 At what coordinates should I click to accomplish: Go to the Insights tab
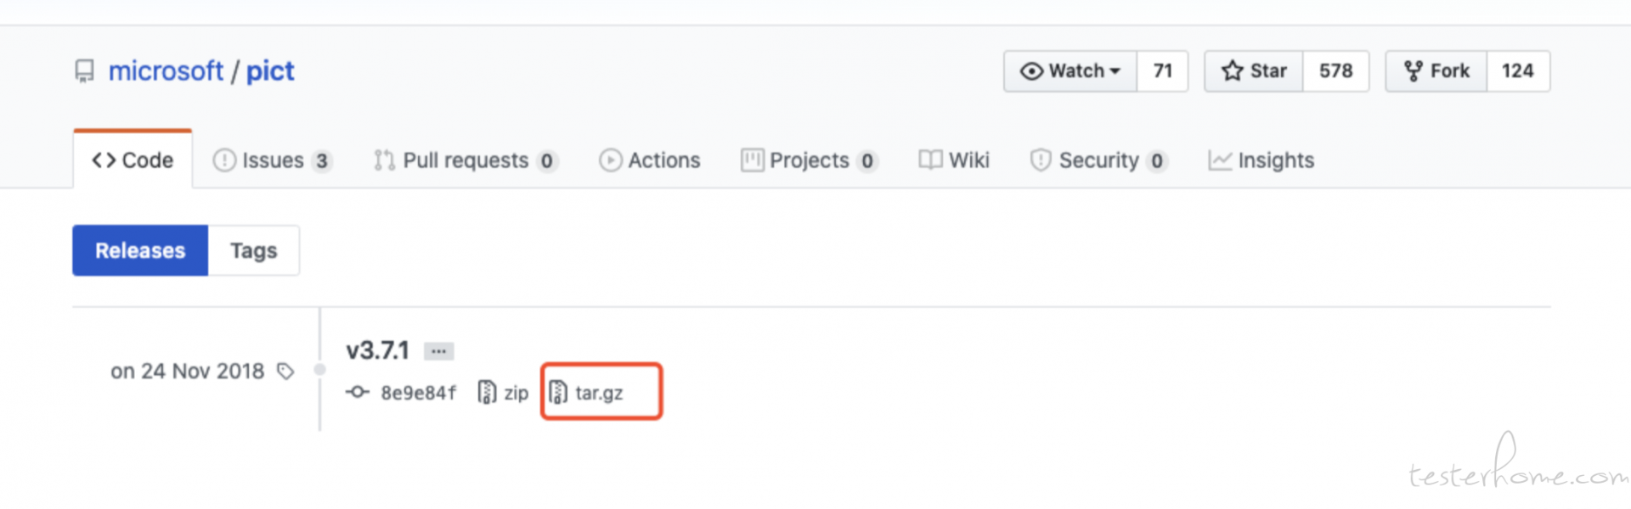(1261, 160)
